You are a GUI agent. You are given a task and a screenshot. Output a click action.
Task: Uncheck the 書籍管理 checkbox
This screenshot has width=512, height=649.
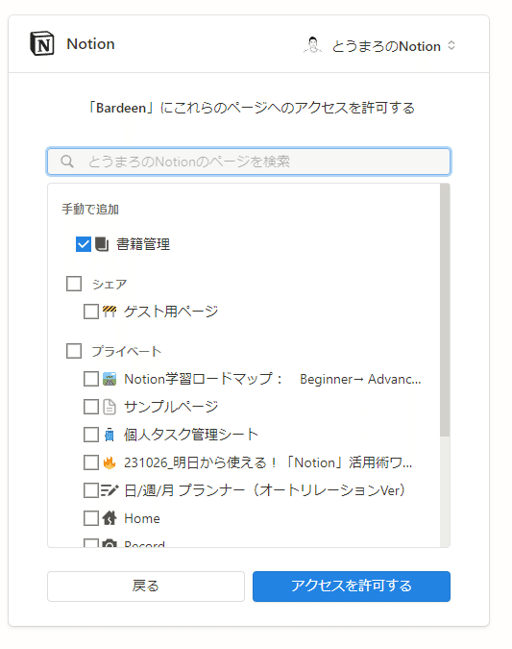[x=84, y=244]
